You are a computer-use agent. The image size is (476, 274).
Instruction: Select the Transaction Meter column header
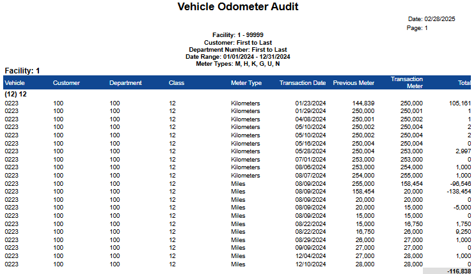pyautogui.click(x=406, y=83)
